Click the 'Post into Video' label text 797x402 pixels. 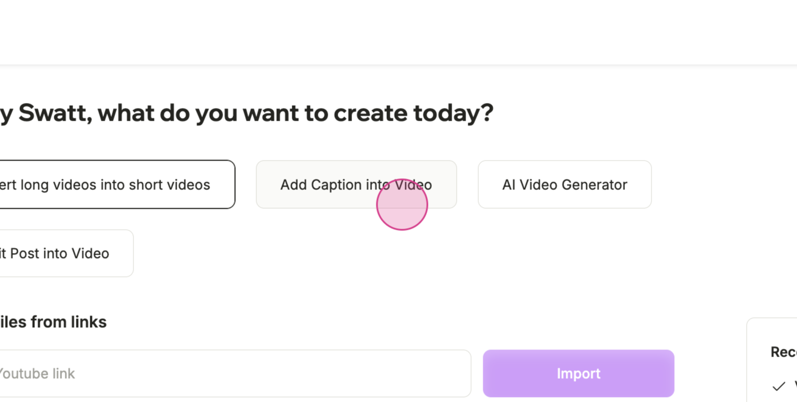point(60,253)
